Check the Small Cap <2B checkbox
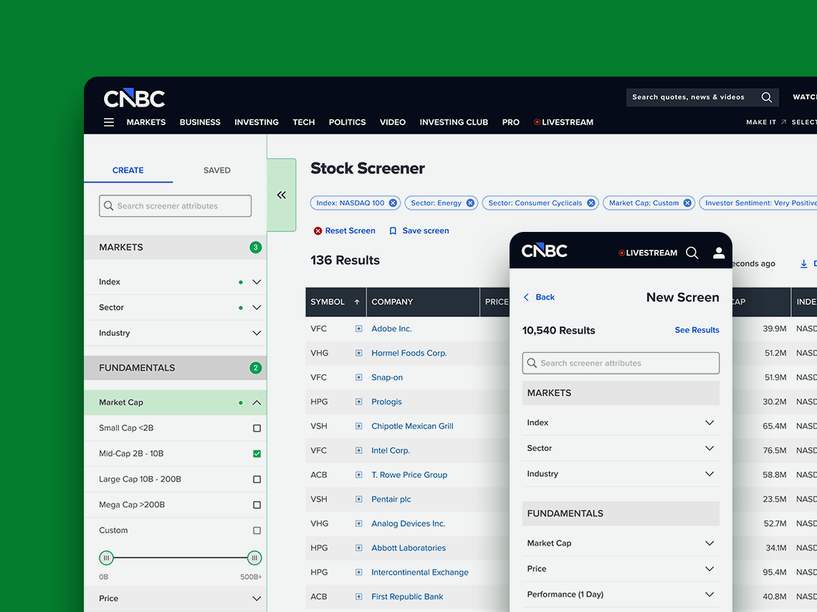Viewport: 817px width, 612px height. (x=257, y=428)
